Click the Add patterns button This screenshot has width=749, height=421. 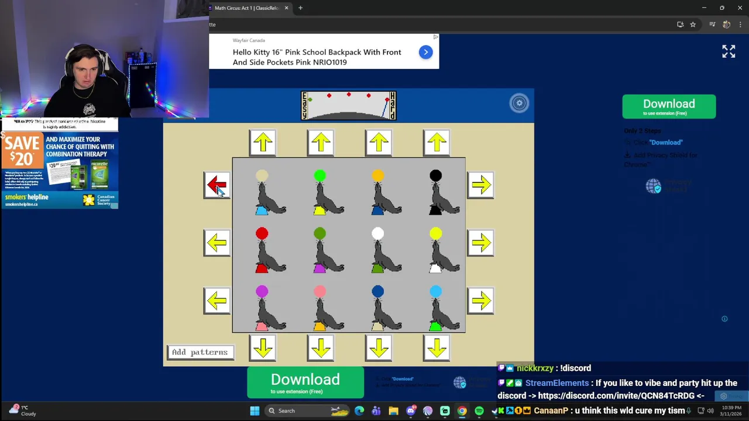point(200,352)
